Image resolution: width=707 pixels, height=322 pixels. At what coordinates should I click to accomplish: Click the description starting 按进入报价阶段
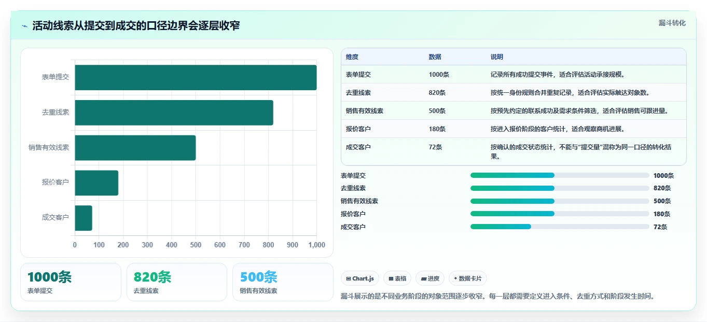[558, 129]
